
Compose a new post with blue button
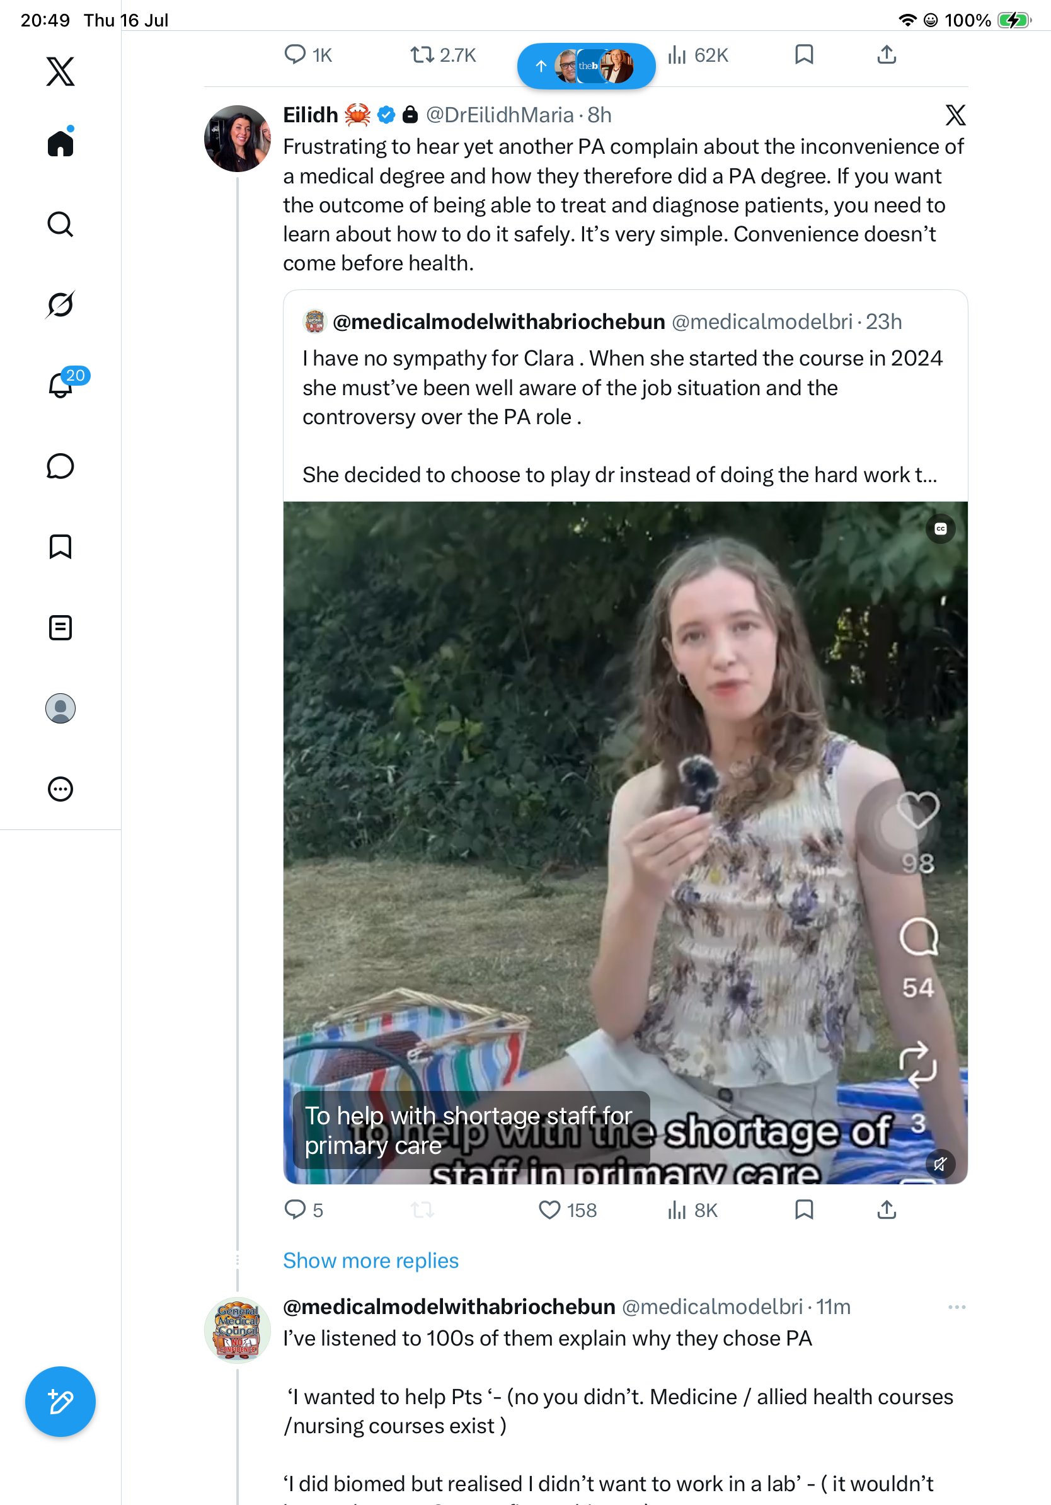(x=60, y=1402)
